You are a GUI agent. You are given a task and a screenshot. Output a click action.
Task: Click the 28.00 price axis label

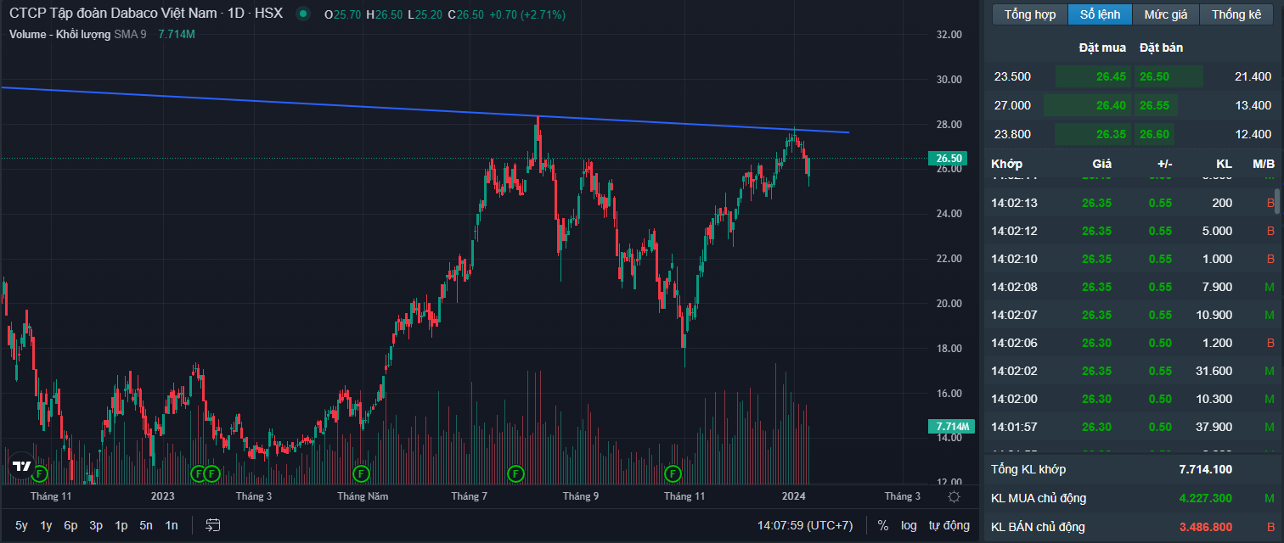[949, 124]
